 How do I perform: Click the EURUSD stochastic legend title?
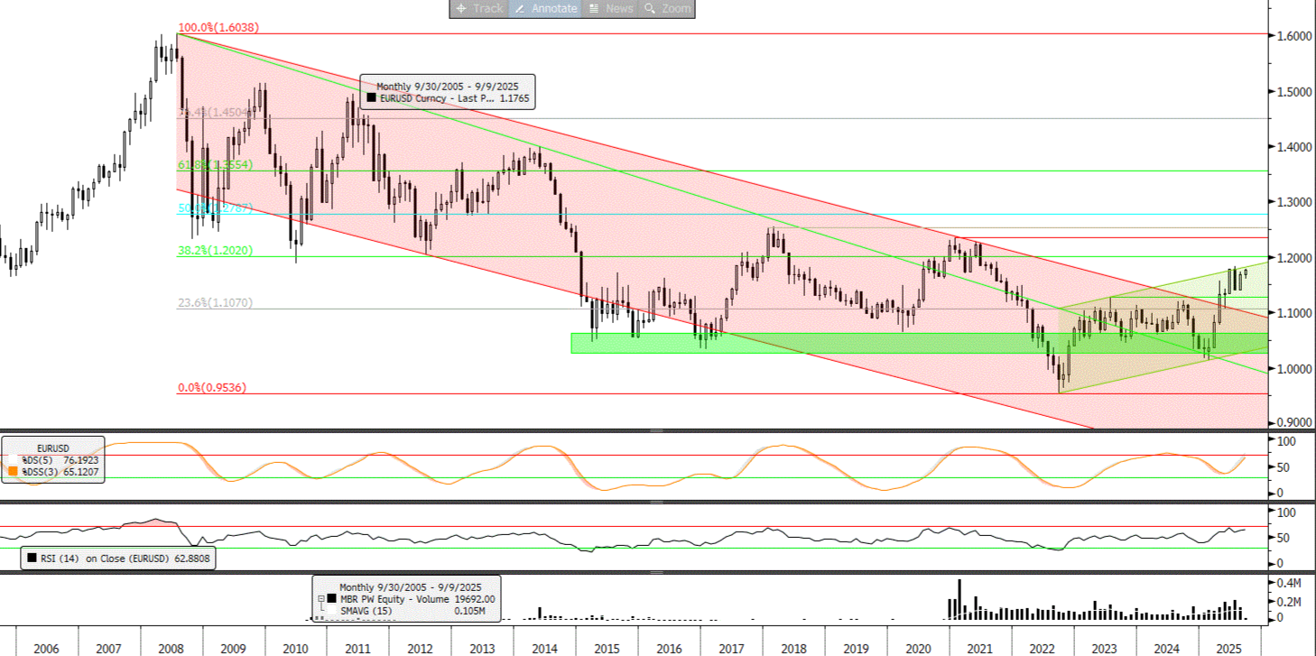[x=52, y=448]
